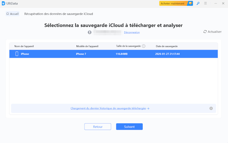The width and height of the screenshot is (228, 143).
Task: Click the Déconnexion link
Action: click(132, 32)
